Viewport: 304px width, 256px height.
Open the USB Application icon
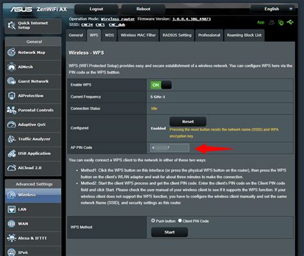click(12, 154)
